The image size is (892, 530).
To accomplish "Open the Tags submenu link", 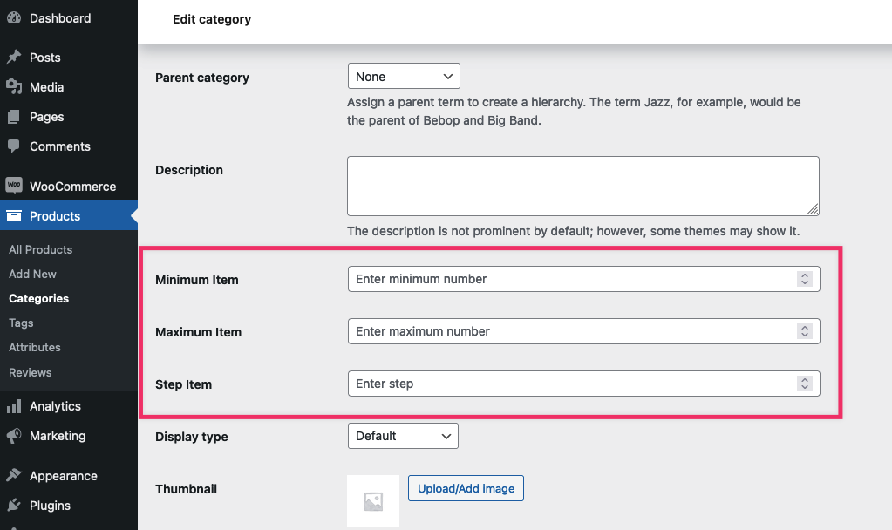I will 21,323.
